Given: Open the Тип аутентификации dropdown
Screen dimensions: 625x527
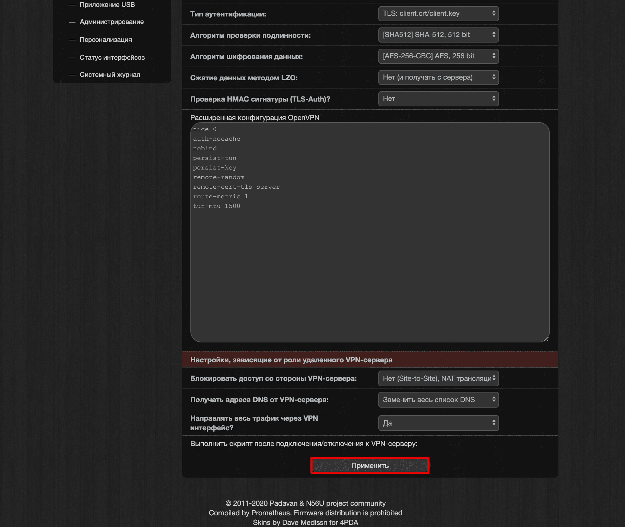Looking at the screenshot, I should click(x=438, y=14).
